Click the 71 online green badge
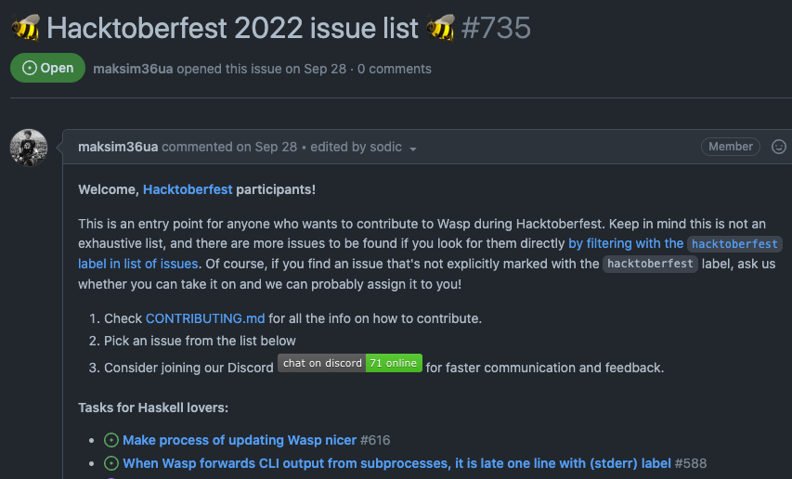 click(394, 363)
